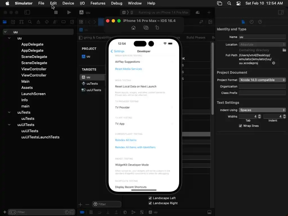The height and width of the screenshot is (216, 288).
Task: Open the symbol navigator icon
Action: tap(21, 22)
